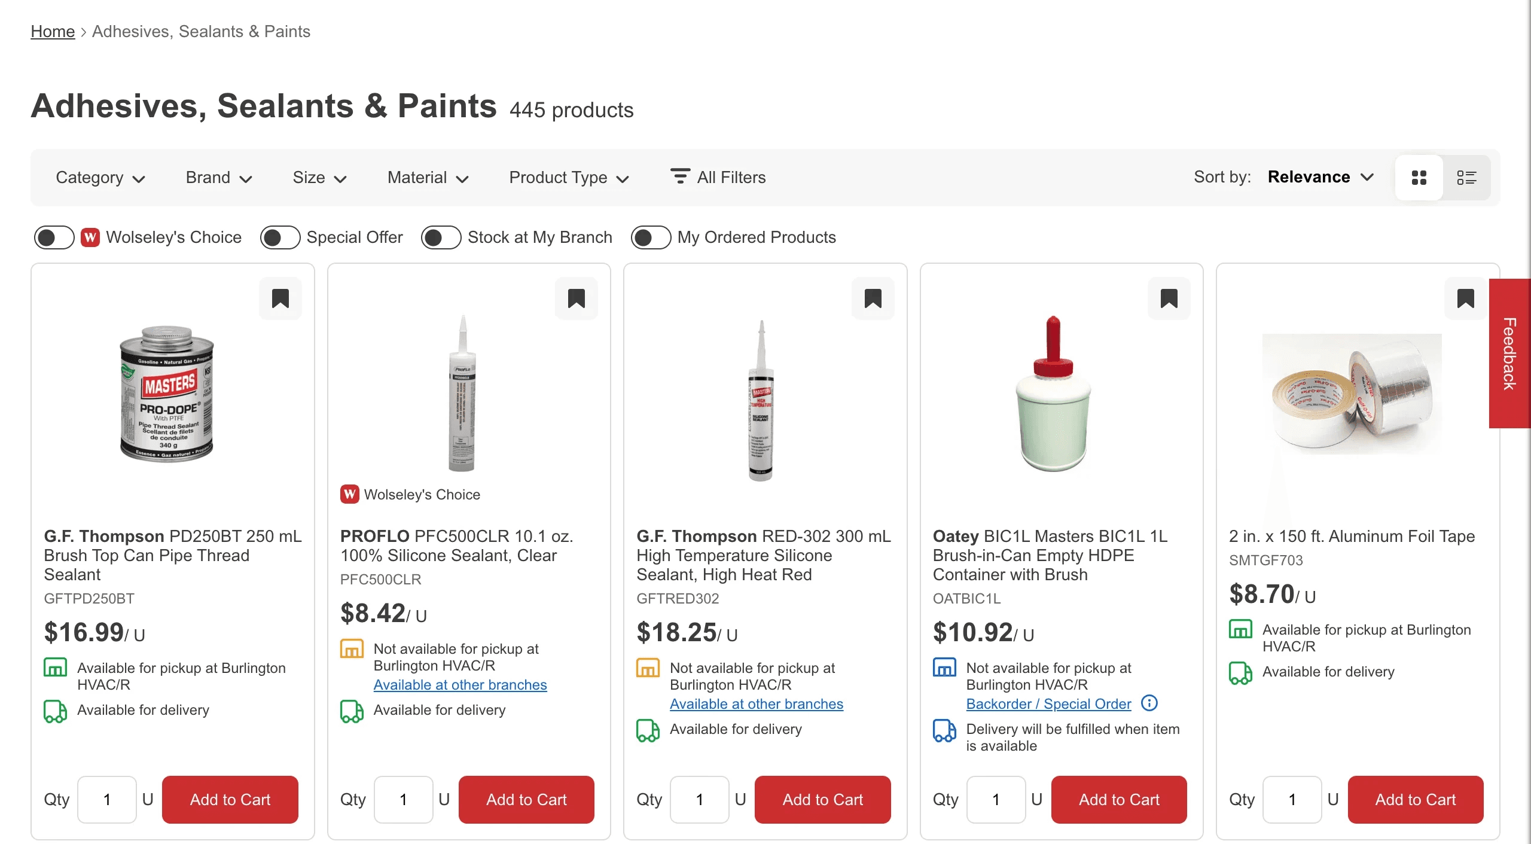The image size is (1531, 844).
Task: Open All Filters panel
Action: coord(718,177)
